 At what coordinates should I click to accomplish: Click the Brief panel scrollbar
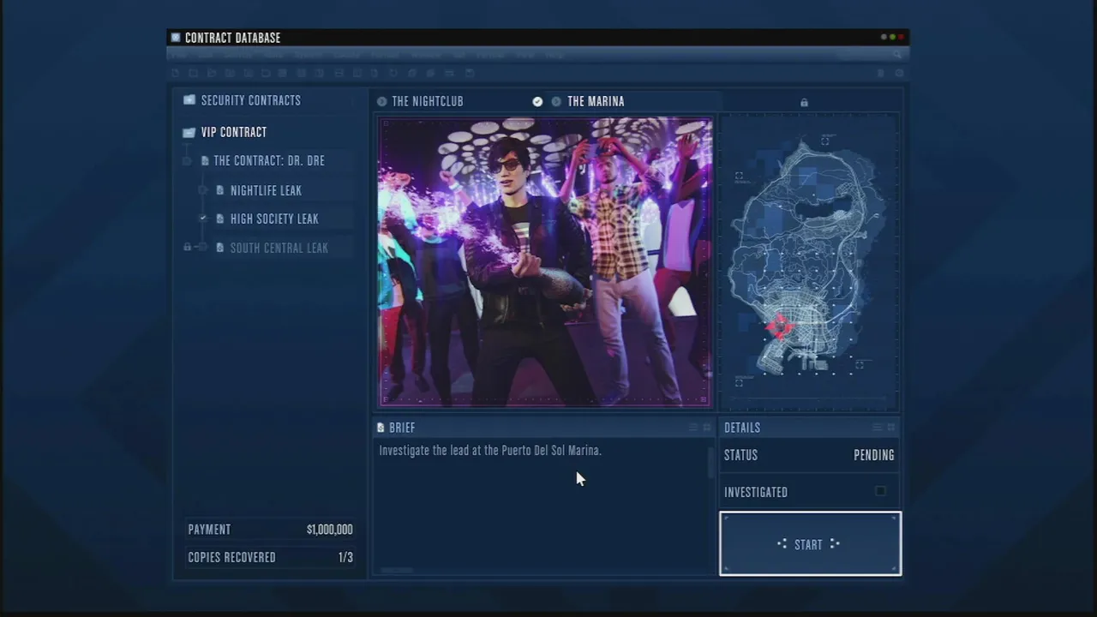710,463
